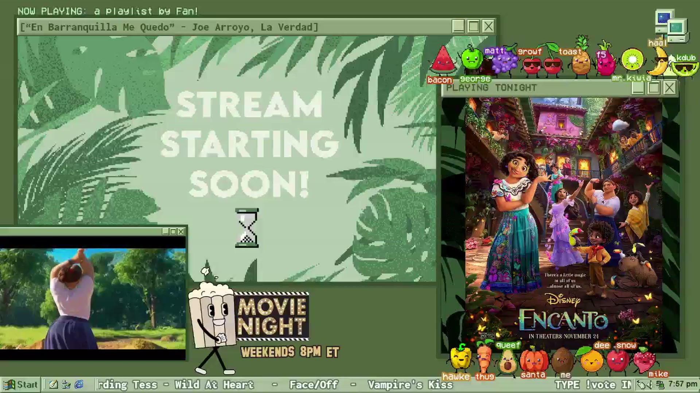700x393 pixels.
Task: Click the hourglass loading icon
Action: point(247,228)
